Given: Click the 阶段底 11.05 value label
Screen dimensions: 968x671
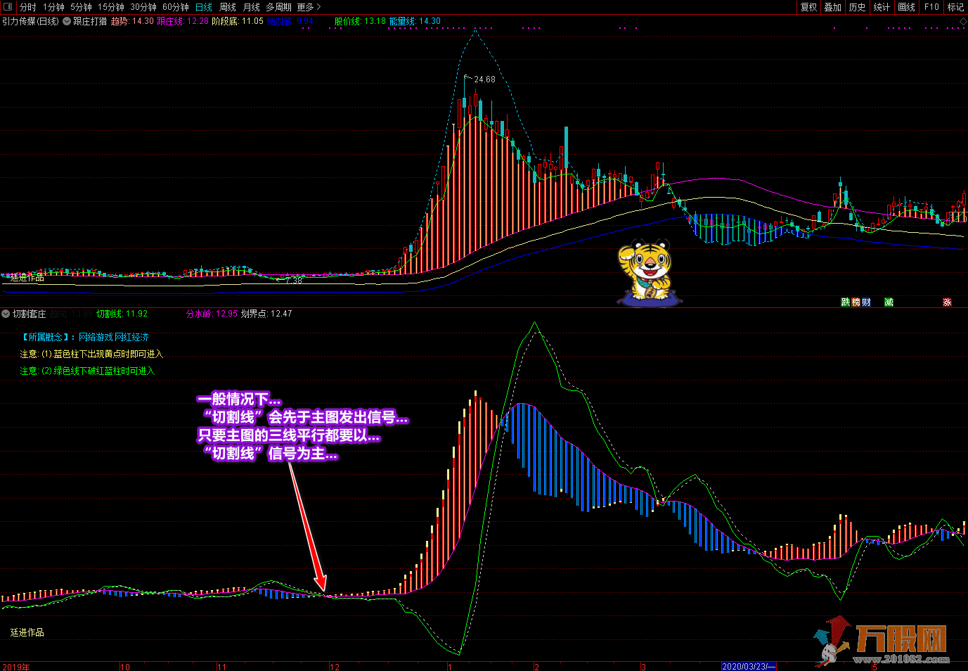Looking at the screenshot, I should 238,21.
